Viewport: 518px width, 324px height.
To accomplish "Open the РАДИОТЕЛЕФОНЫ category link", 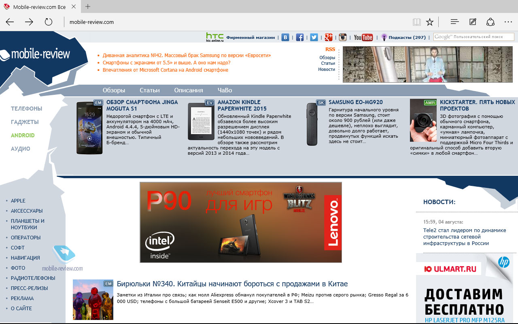I will pyautogui.click(x=33, y=278).
